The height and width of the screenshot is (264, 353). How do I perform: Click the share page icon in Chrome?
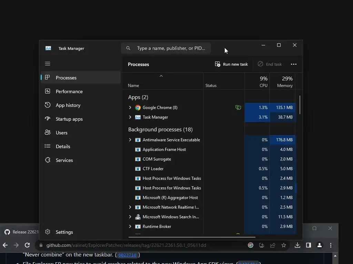point(273,245)
